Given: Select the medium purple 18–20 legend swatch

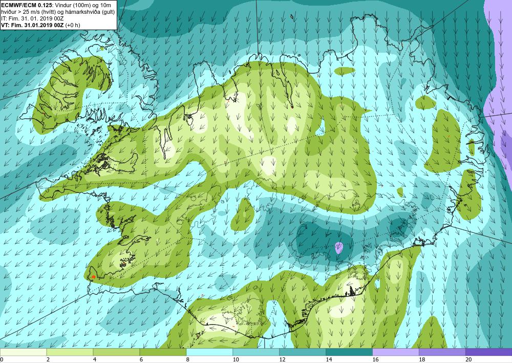Looking at the screenshot, I should tap(442, 352).
